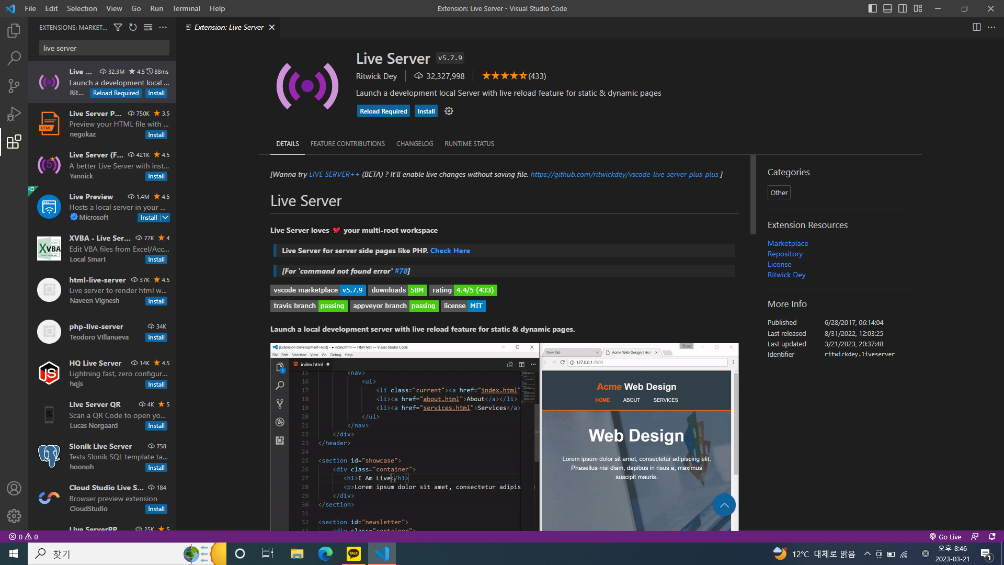
Task: Open the Run and Debug view
Action: point(14,114)
